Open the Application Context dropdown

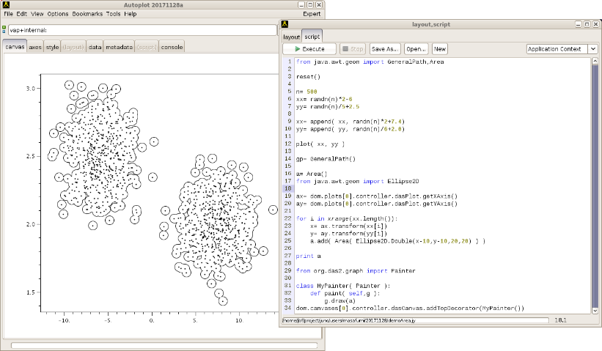(x=562, y=49)
